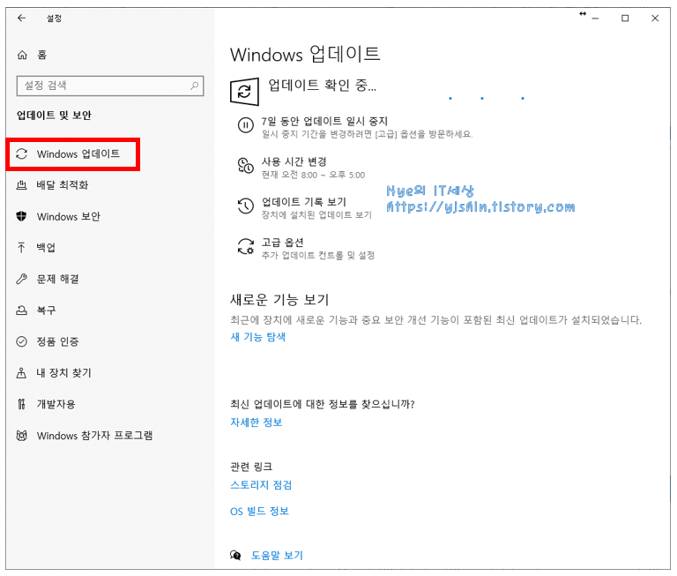Click the Windows 참가자 프로그램 cat icon

tap(21, 436)
